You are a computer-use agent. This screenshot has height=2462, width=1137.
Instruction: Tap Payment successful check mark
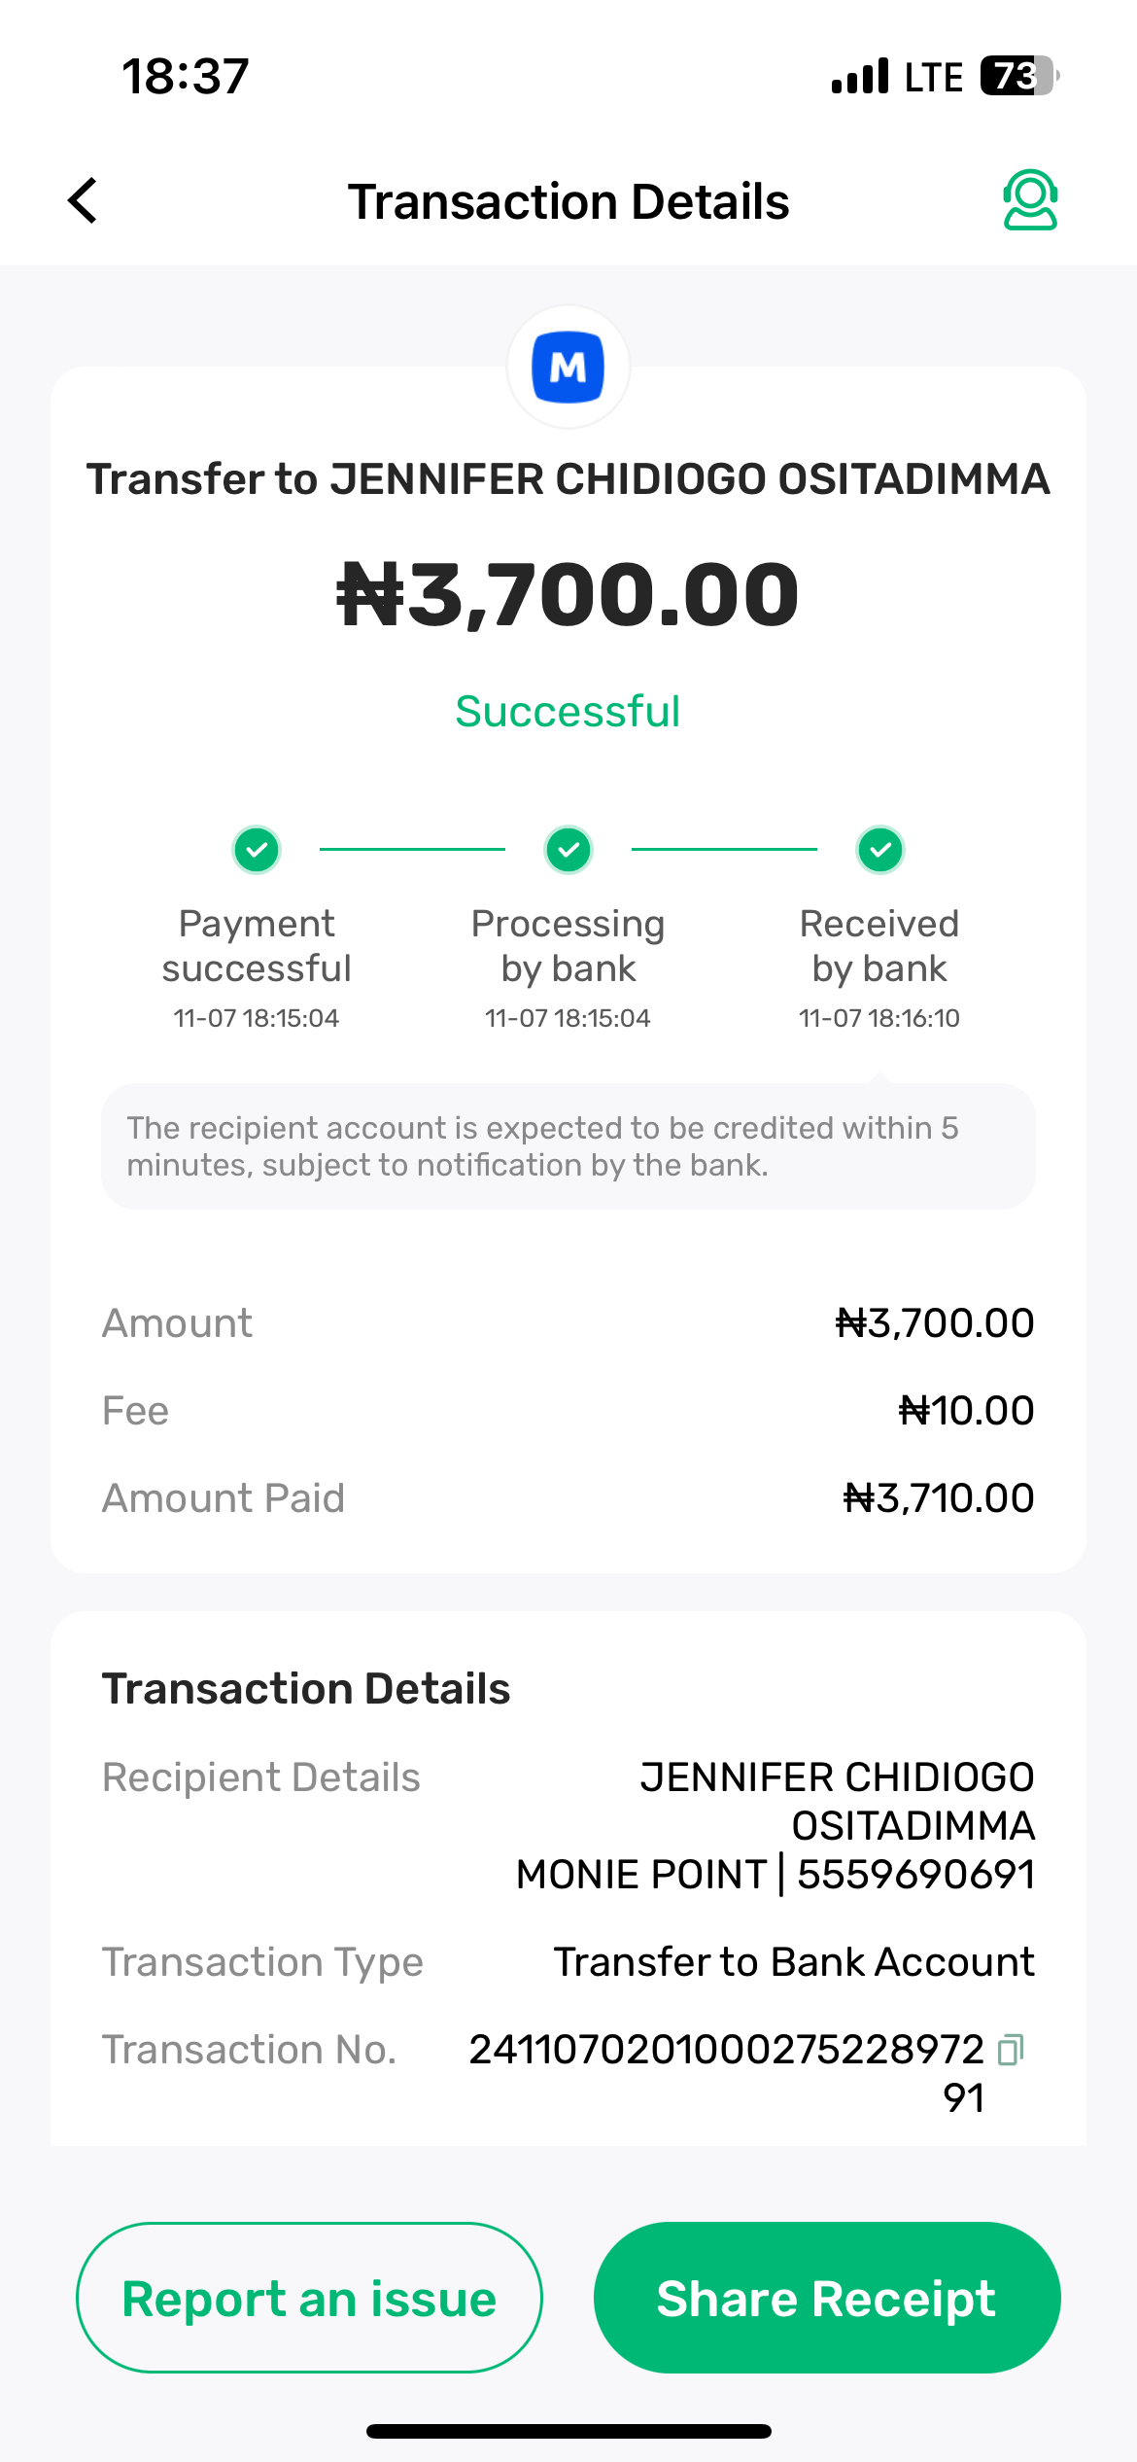(257, 850)
